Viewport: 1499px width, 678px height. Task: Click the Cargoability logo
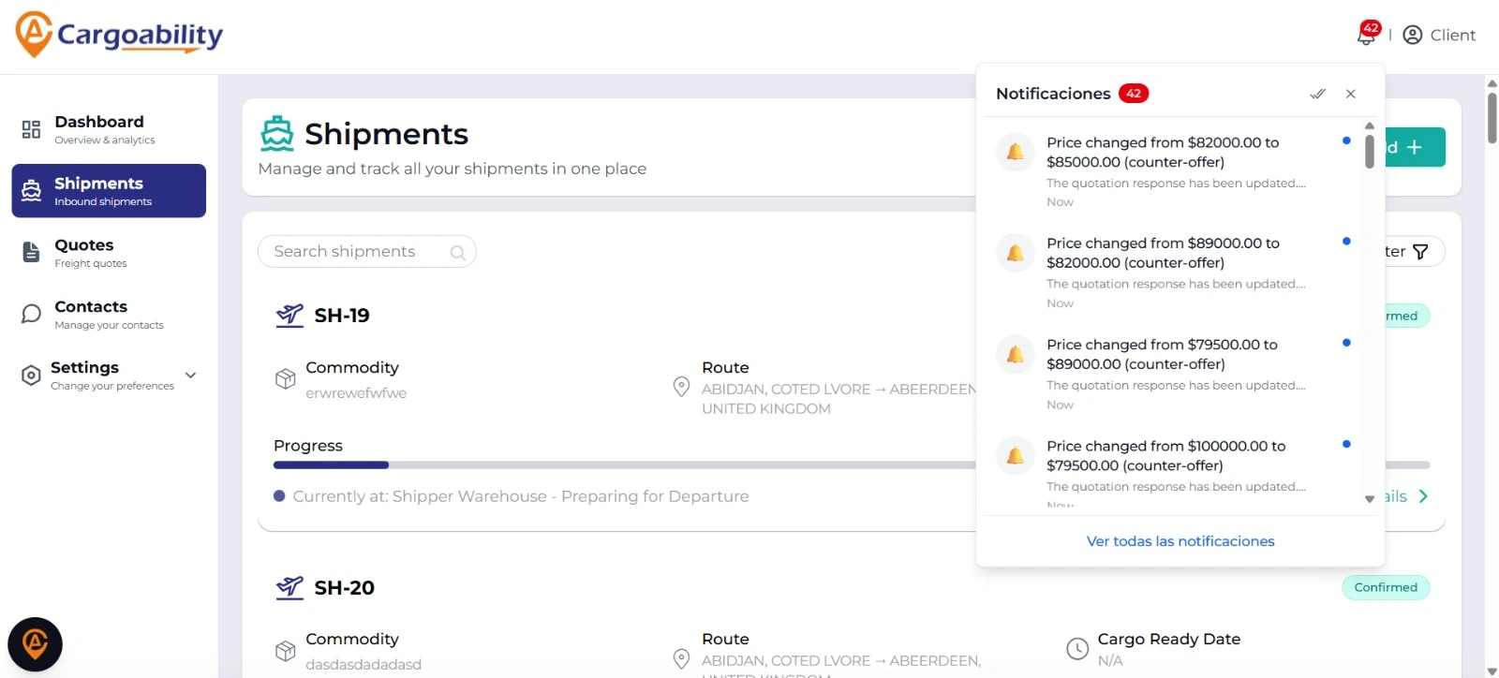(119, 35)
